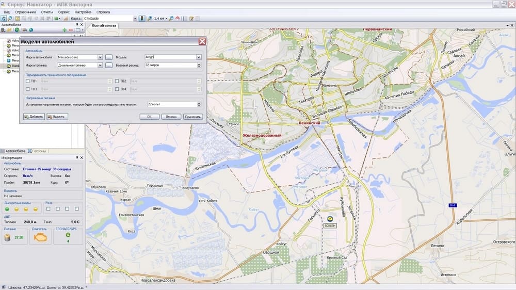Image resolution: width=516 pixels, height=290 pixels.
Task: Open the Справочники menu
Action: [25, 11]
